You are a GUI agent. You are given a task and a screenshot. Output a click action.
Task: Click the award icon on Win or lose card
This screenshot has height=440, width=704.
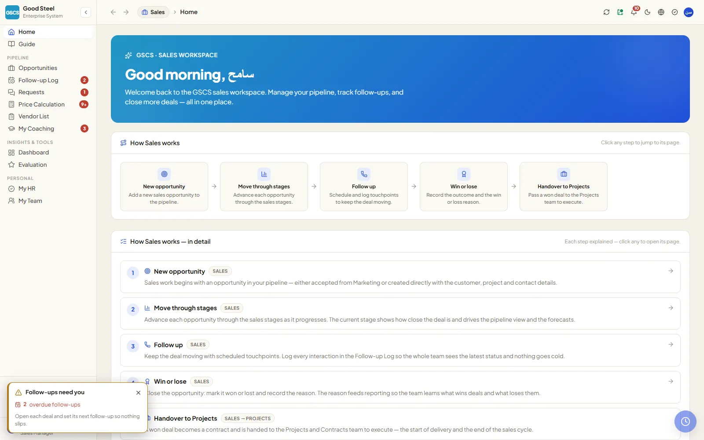[x=464, y=174]
